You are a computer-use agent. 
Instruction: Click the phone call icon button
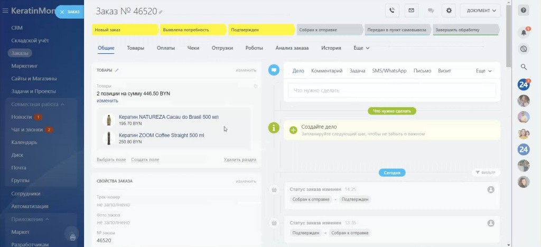(x=391, y=10)
